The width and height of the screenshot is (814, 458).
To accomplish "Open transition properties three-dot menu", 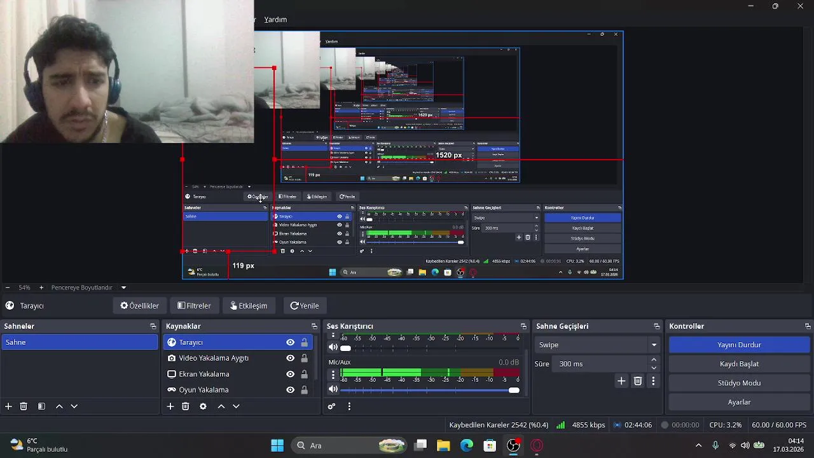I will 653,381.
